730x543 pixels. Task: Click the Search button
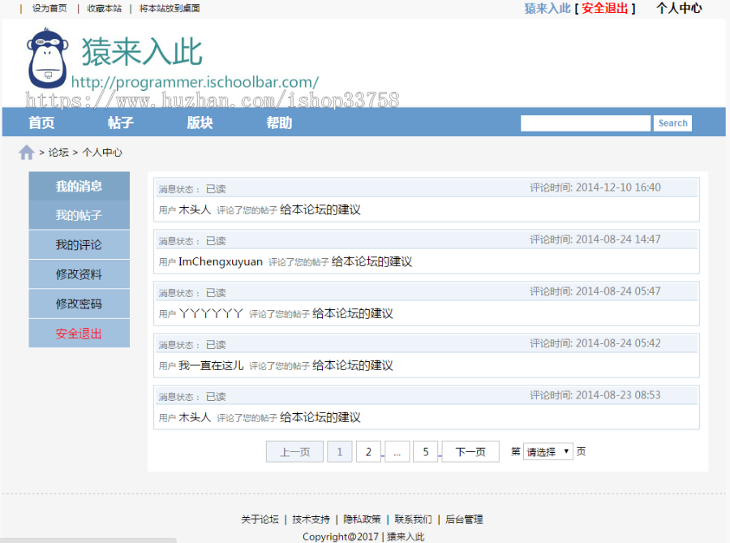click(x=672, y=123)
